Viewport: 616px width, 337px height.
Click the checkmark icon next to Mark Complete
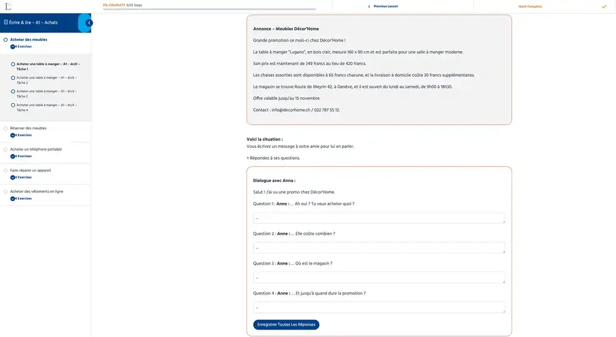[x=603, y=6]
